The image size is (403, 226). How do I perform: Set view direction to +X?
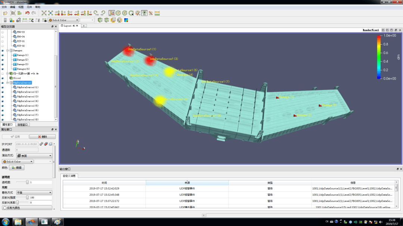coord(57,13)
